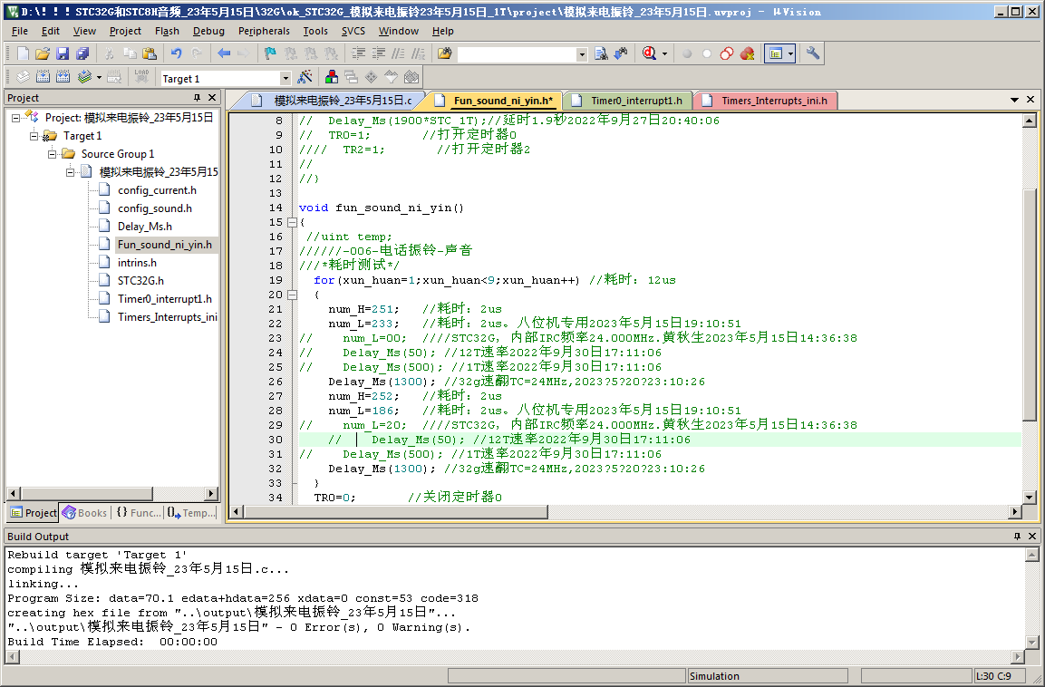Paste from clipboard icon
This screenshot has height=687, width=1045.
point(150,53)
